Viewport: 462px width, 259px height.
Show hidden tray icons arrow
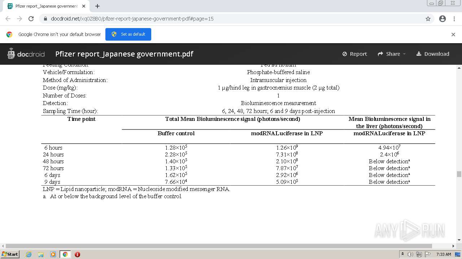click(x=402, y=254)
